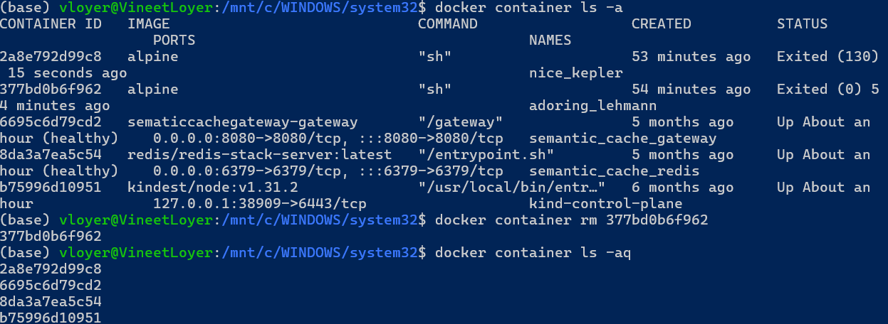Screen dimensions: 888x324
Task: Click the adoring_lehmann container name
Action: (x=593, y=106)
